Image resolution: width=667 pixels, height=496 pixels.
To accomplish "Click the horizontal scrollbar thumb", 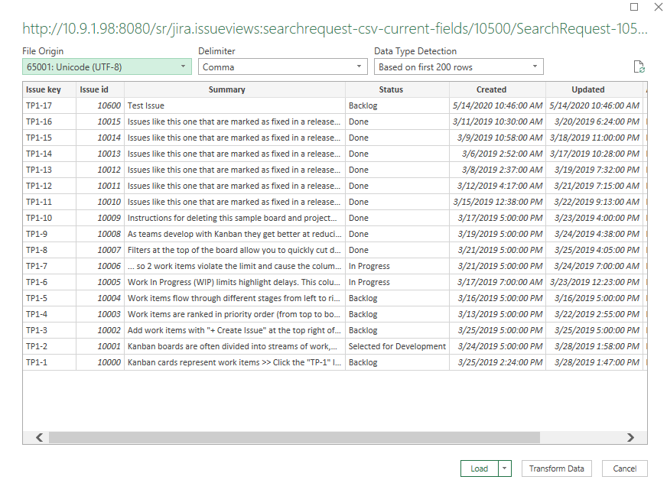I will pos(294,437).
